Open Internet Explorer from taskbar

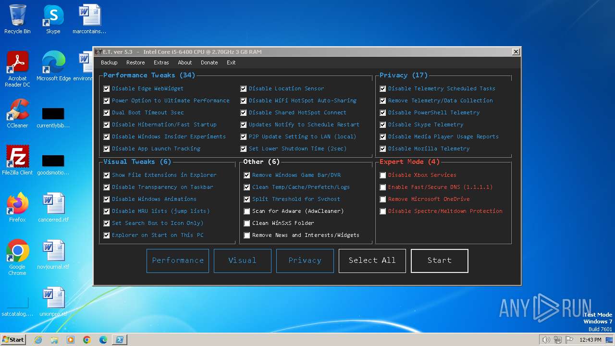38,340
